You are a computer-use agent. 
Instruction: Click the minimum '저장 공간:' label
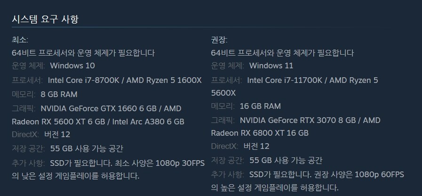click(x=29, y=148)
